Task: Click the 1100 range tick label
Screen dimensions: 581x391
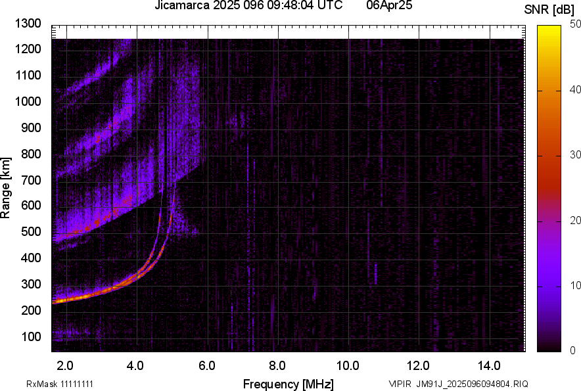Action: pyautogui.click(x=28, y=75)
